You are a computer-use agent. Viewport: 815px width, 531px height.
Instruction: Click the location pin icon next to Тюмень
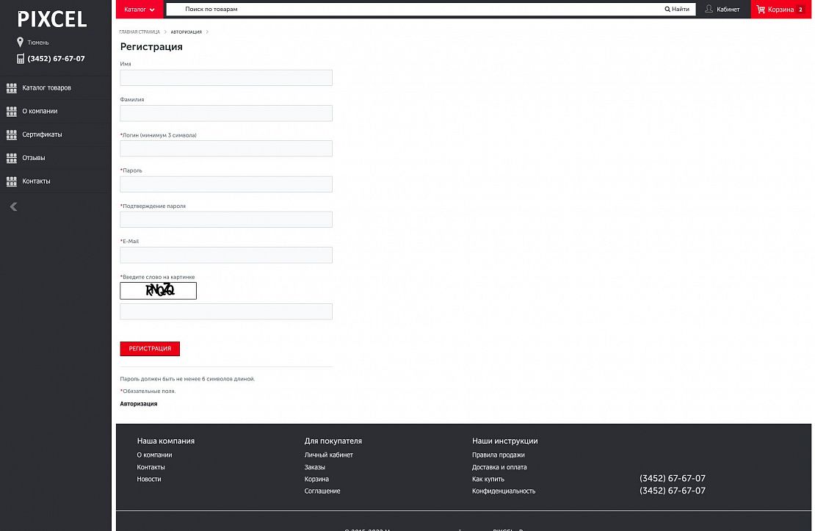click(x=21, y=43)
